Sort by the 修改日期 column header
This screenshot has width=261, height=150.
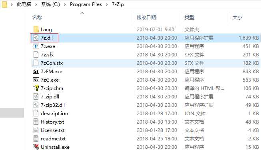(x=146, y=17)
